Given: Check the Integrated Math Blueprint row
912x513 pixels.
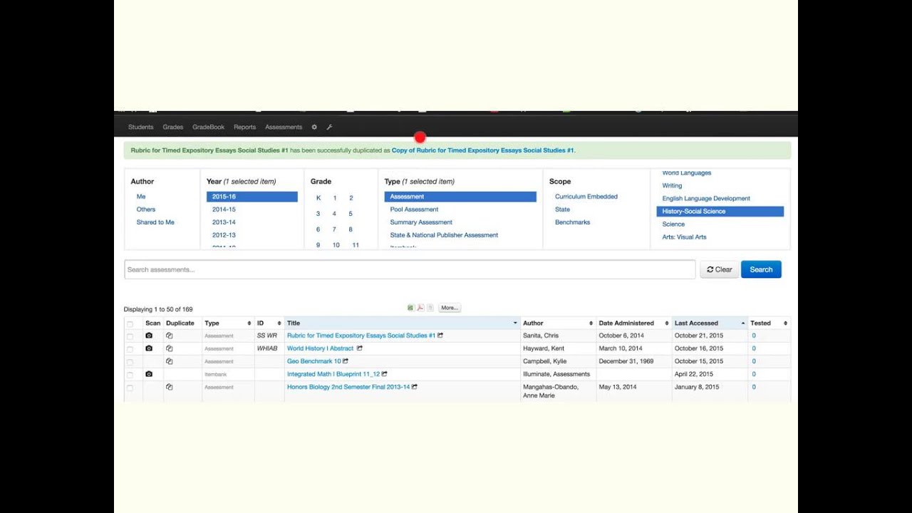Looking at the screenshot, I should (130, 375).
